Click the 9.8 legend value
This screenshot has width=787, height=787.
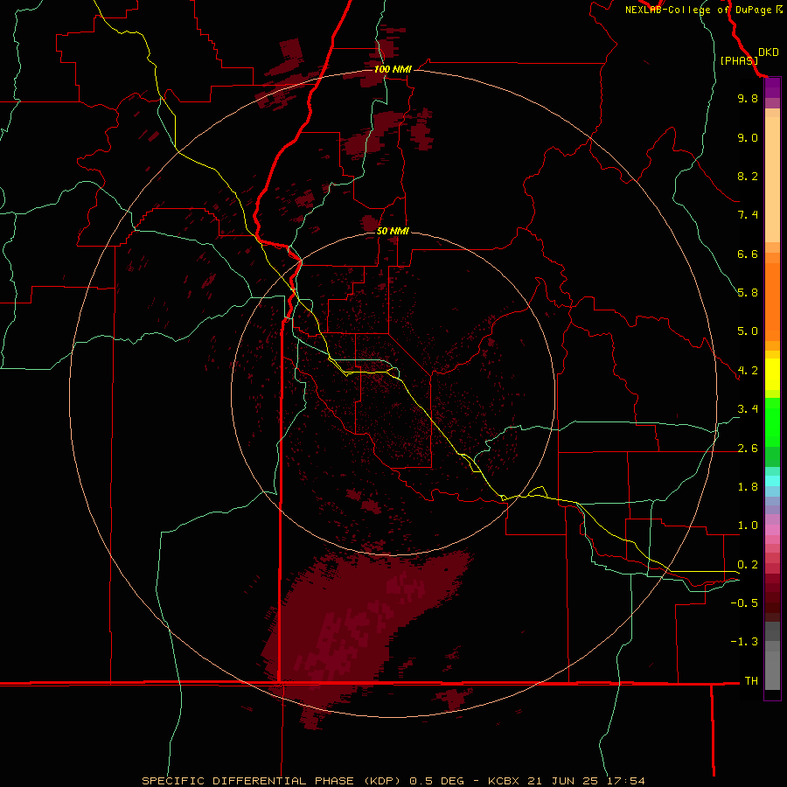[x=748, y=98]
